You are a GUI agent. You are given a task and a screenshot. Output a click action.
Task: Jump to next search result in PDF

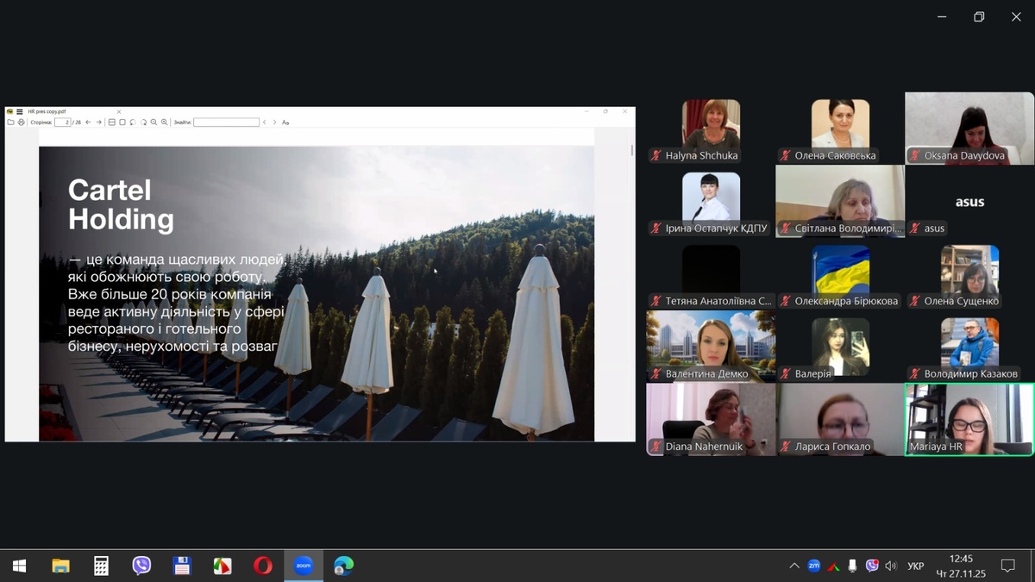coord(275,122)
